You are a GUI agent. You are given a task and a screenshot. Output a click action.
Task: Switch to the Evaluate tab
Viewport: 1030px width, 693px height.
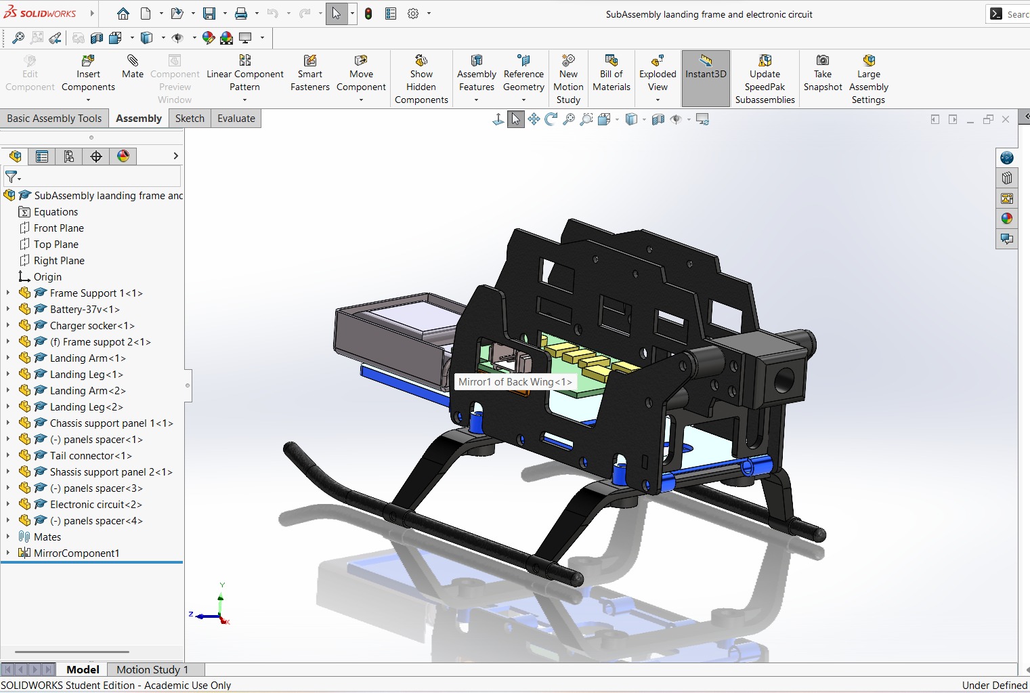236,119
